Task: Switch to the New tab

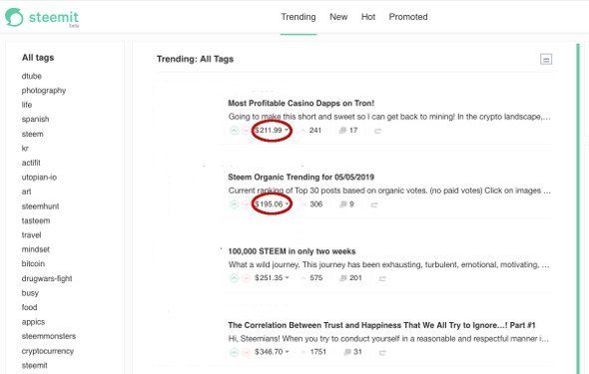Action: pyautogui.click(x=338, y=17)
